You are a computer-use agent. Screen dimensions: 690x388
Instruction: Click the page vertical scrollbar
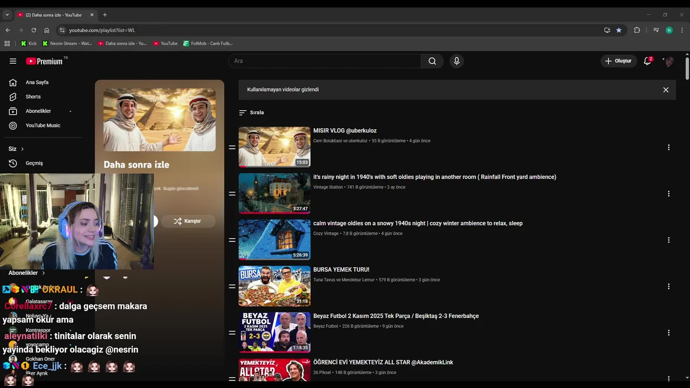pos(687,68)
